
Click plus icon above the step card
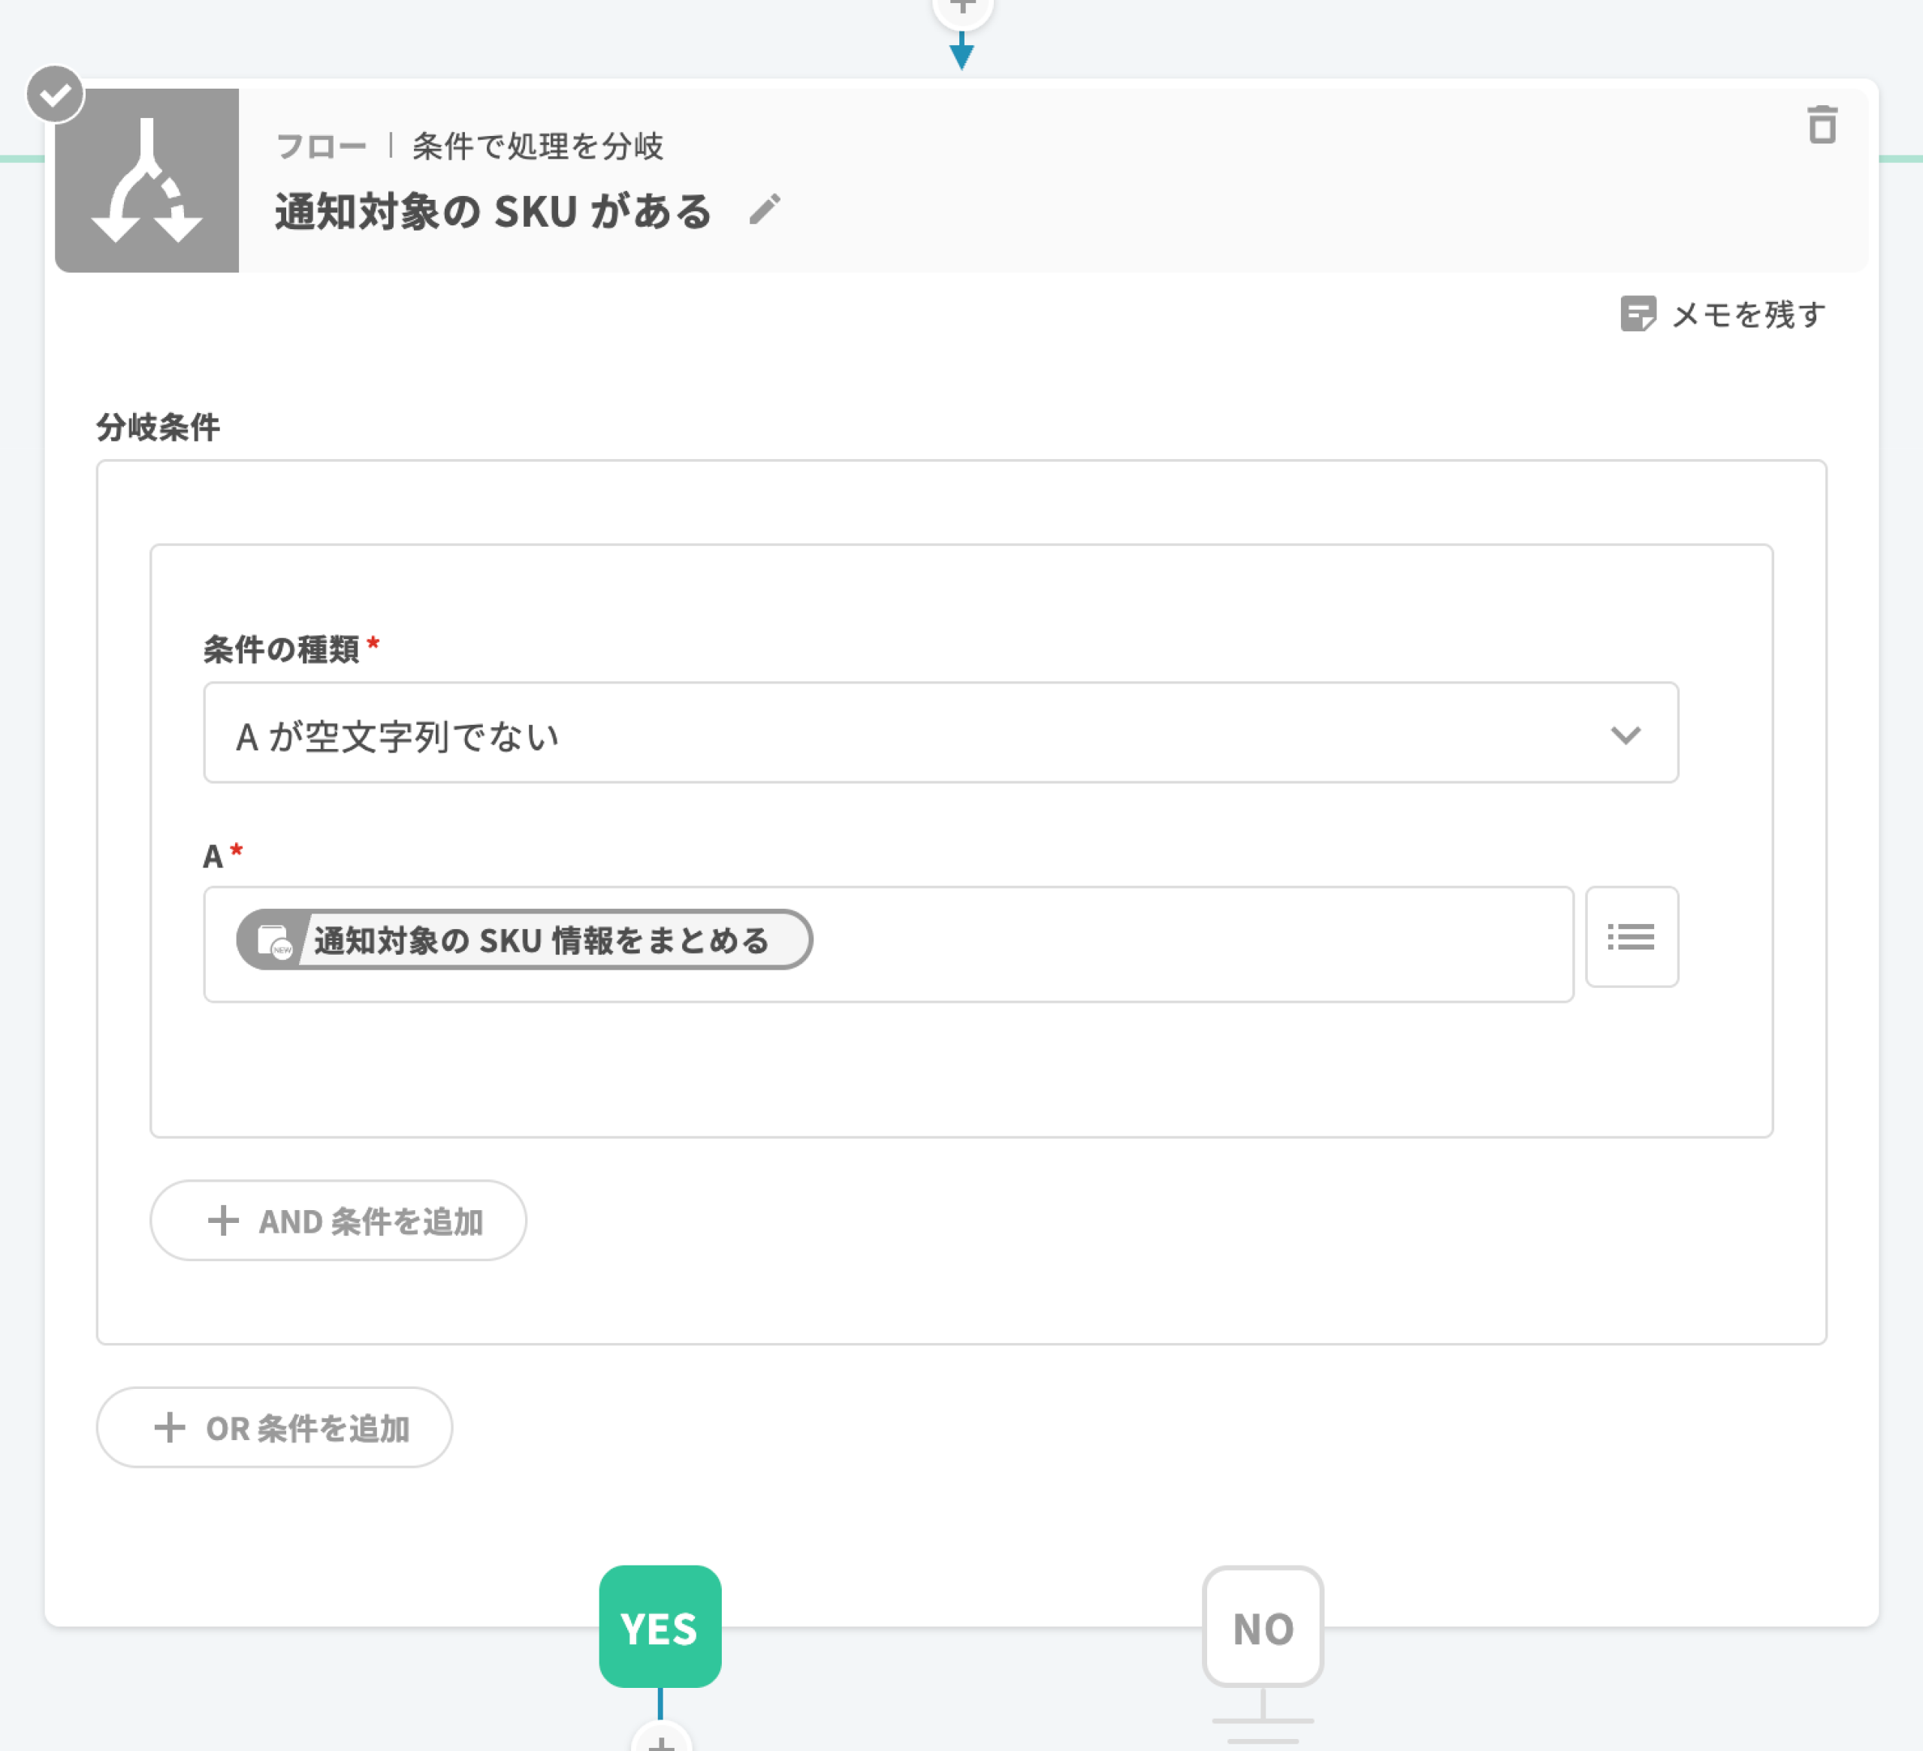pos(962,8)
